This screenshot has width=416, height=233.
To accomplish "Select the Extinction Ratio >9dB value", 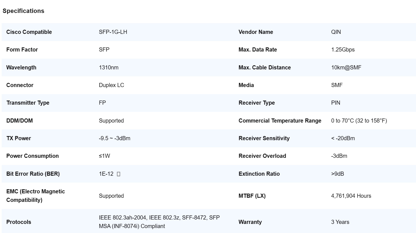I will [x=337, y=174].
